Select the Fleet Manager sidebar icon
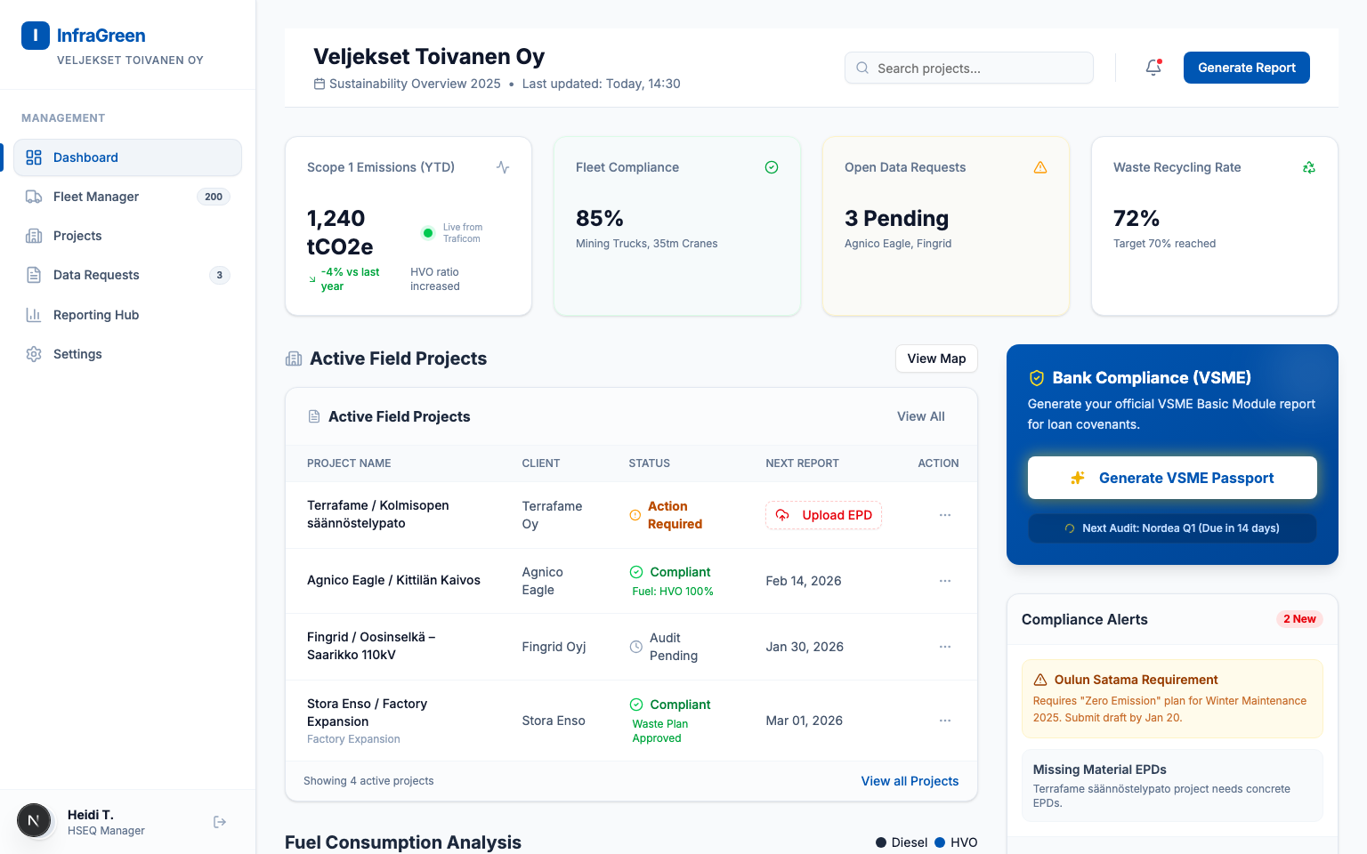Image resolution: width=1367 pixels, height=854 pixels. (33, 197)
